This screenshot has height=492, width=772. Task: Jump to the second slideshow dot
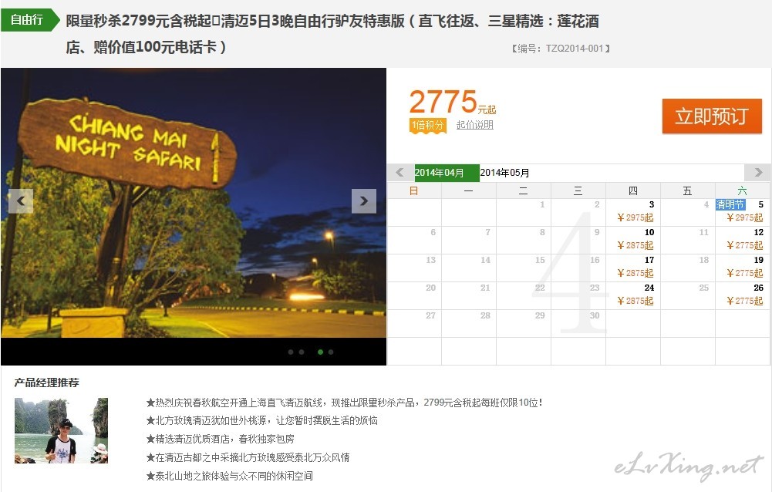302,352
